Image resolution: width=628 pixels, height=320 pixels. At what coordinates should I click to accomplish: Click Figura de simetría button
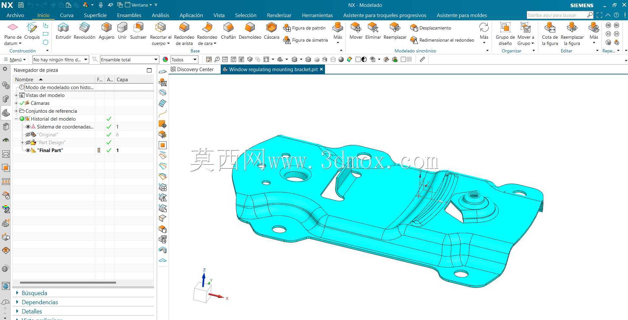(x=306, y=40)
